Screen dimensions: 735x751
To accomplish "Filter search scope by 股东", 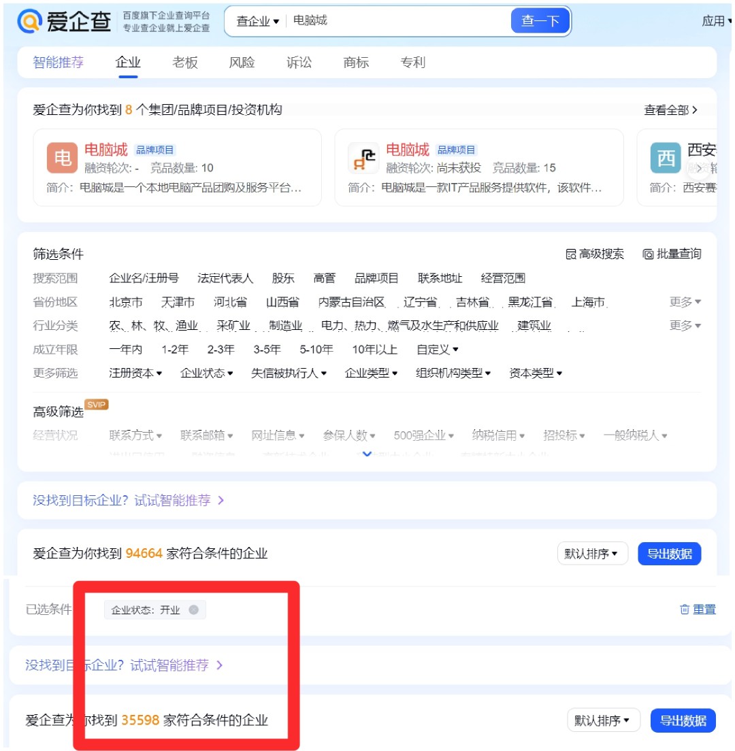I will click(x=283, y=278).
